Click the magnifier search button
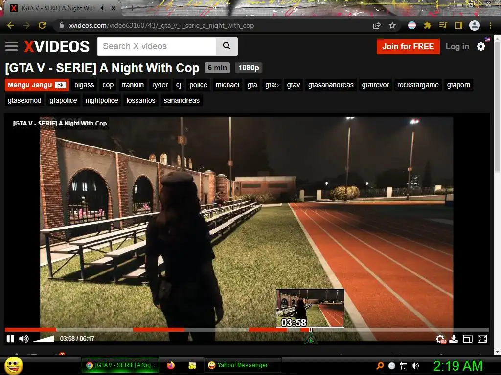Image resolution: width=501 pixels, height=375 pixels. pos(227,46)
